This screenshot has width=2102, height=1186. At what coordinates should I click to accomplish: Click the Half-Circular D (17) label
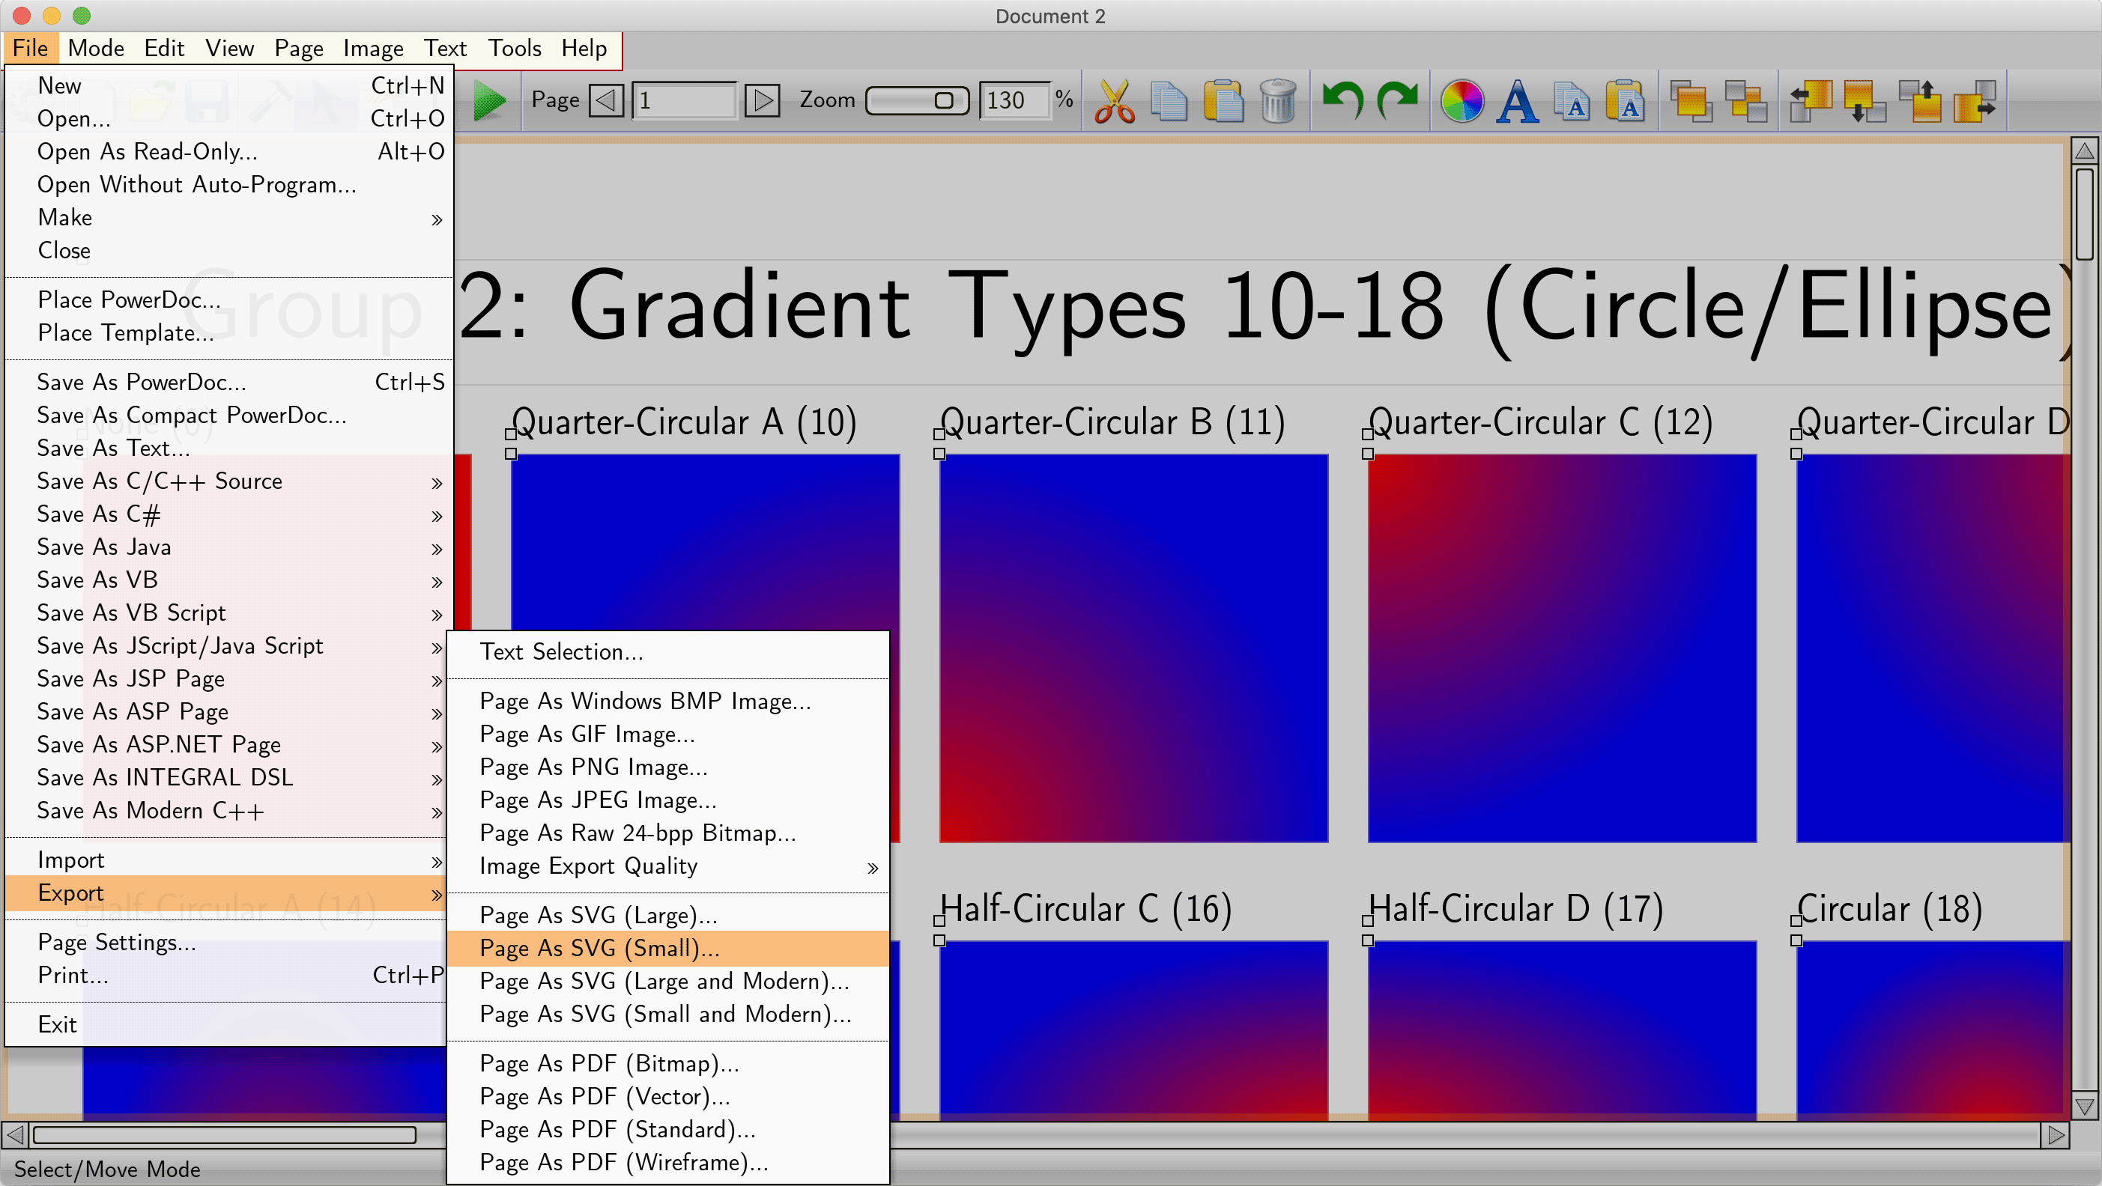click(x=1515, y=909)
